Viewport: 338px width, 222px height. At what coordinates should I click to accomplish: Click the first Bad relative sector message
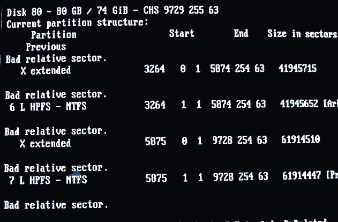[x=56, y=58]
